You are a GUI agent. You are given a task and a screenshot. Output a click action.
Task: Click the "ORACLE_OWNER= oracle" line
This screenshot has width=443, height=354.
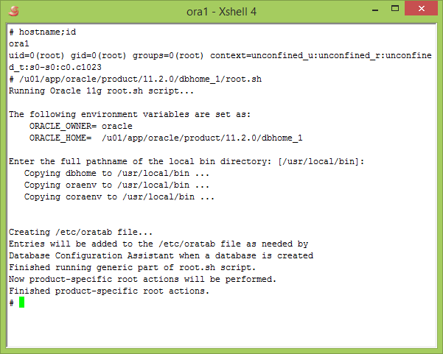tap(81, 127)
